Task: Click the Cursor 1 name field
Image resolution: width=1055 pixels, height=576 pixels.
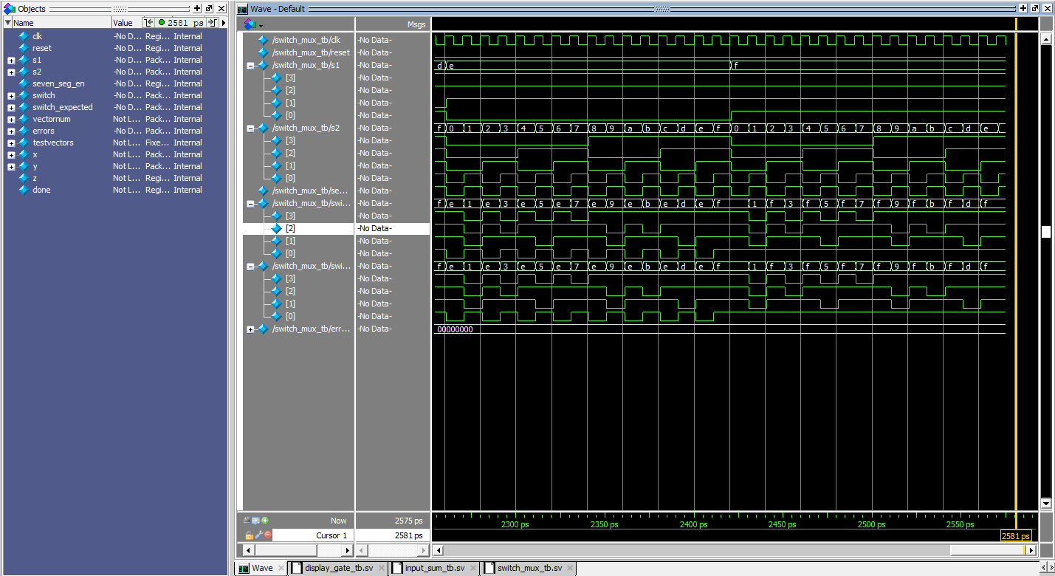Action: coord(313,535)
